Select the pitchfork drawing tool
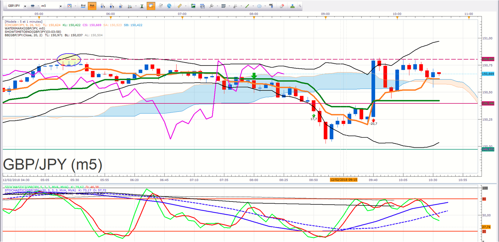Viewport: 499px width, 242px height. click(211, 6)
